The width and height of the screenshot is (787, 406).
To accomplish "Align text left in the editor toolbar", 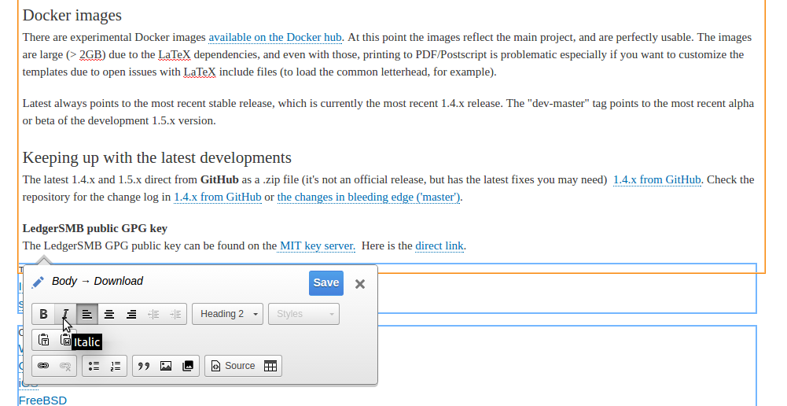I will pyautogui.click(x=86, y=314).
